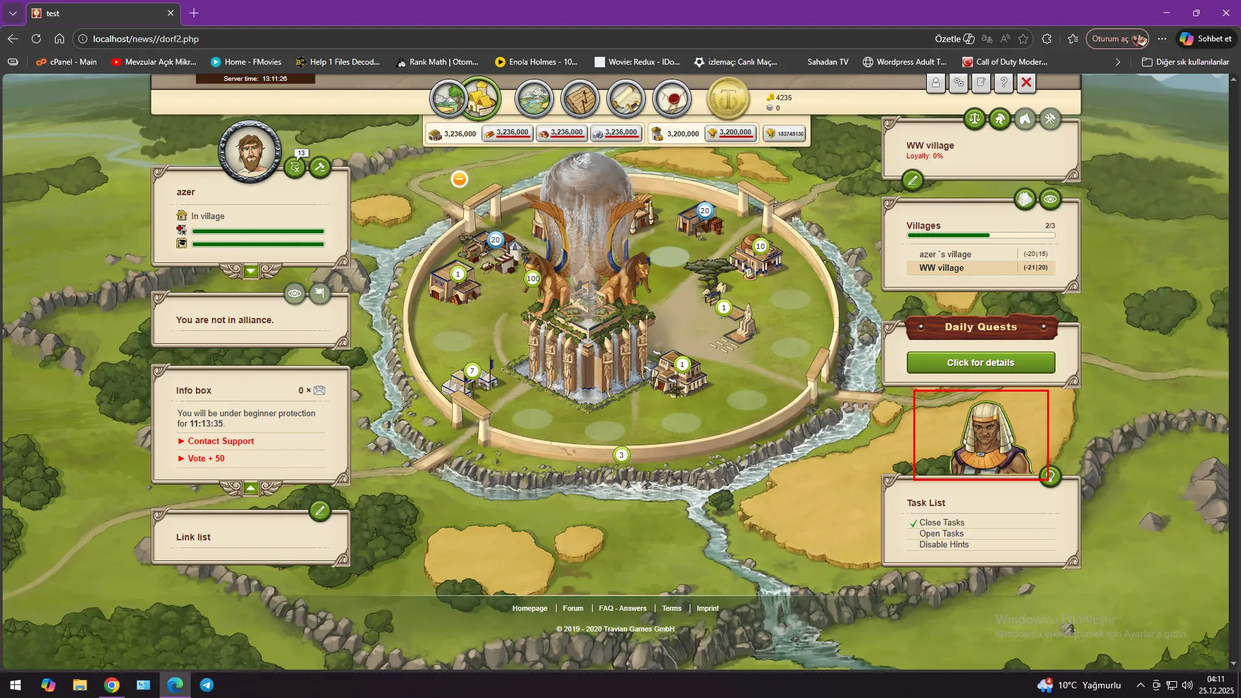This screenshot has width=1241, height=698.
Task: Open the player profile icon
Action: [x=936, y=83]
